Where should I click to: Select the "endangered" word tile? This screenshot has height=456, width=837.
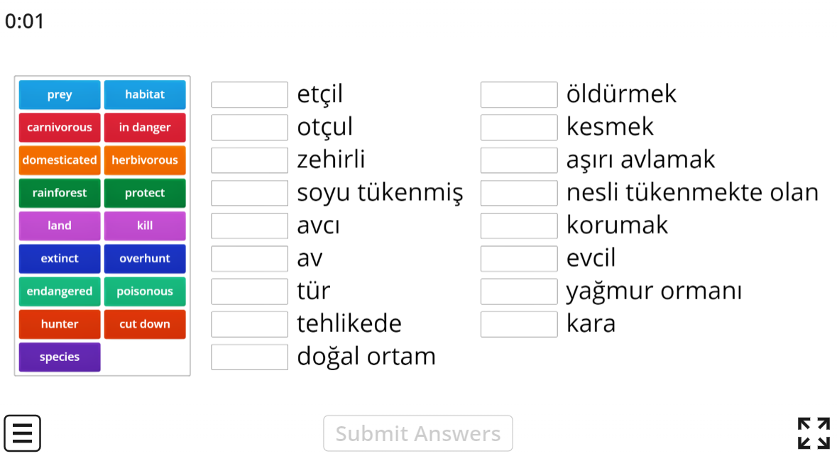[x=60, y=291]
